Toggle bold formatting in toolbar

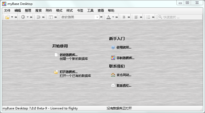coord(124,17)
